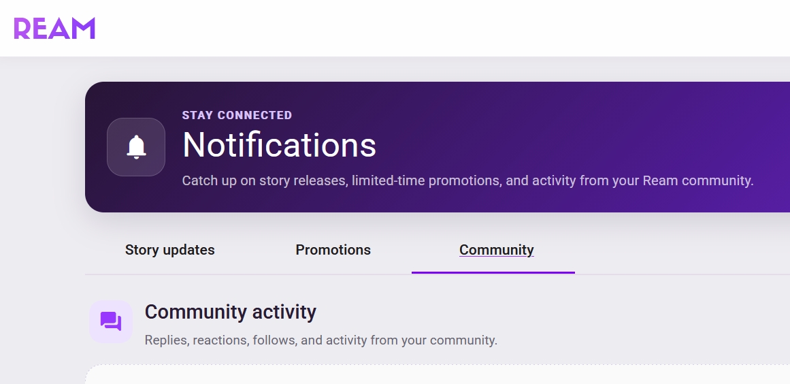The width and height of the screenshot is (790, 384).
Task: Select the Community tab
Action: coord(496,250)
